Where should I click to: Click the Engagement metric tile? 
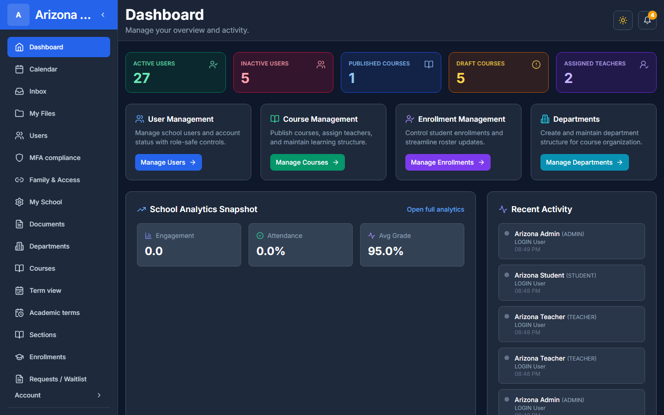pos(189,245)
